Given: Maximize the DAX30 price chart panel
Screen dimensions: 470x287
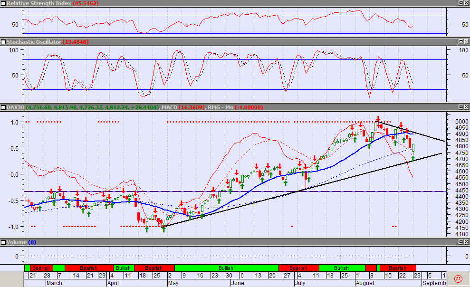Looking at the screenshot, I should click(x=460, y=107).
